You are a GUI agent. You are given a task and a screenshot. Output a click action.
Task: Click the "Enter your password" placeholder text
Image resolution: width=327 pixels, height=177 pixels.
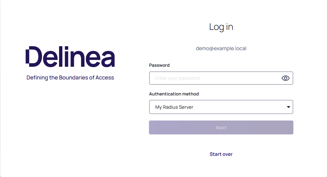177,78
